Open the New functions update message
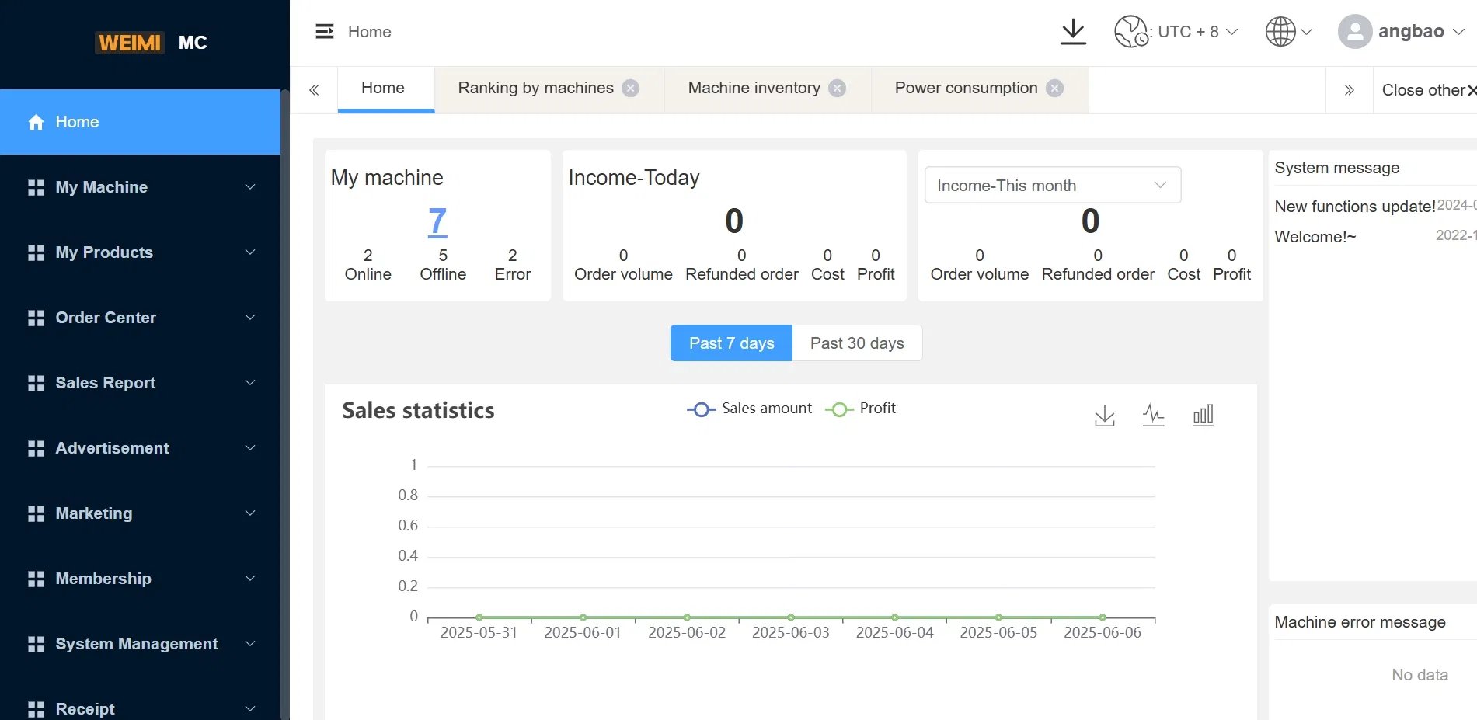Viewport: 1477px width, 720px height. coord(1354,207)
